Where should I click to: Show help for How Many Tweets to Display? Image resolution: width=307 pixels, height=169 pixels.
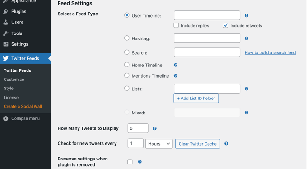[154, 128]
